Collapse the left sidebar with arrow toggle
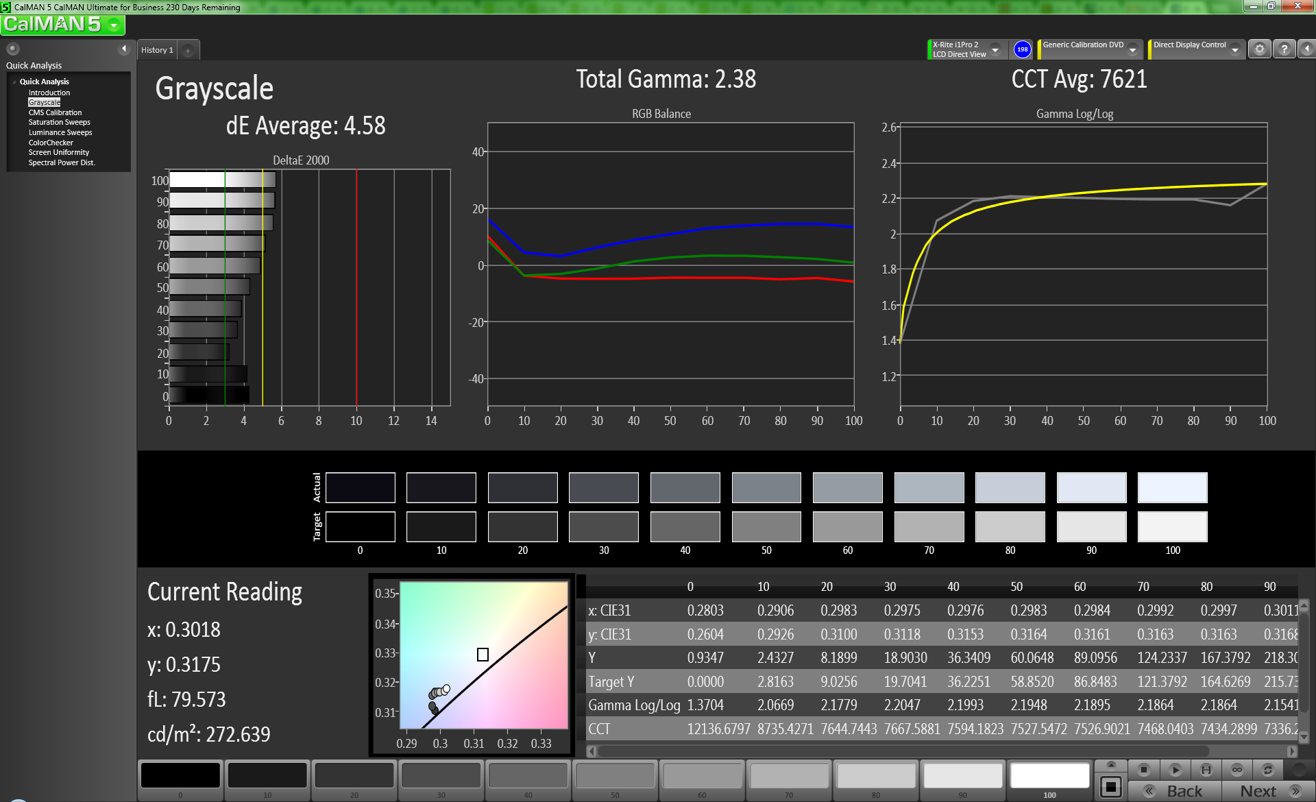 click(124, 49)
